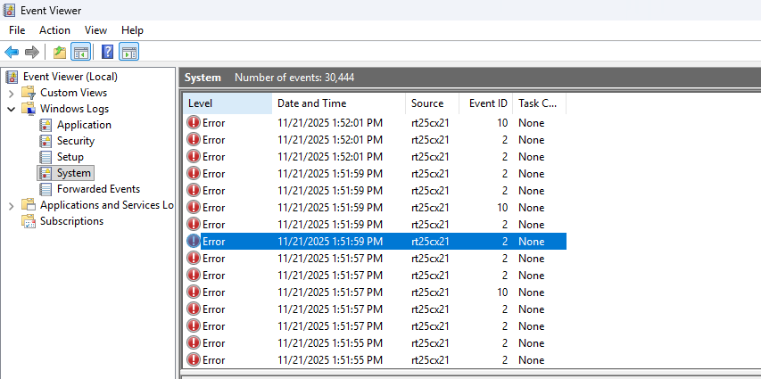Viewport: 761px width, 379px height.
Task: Click the Forwarded Events log icon
Action: point(46,189)
